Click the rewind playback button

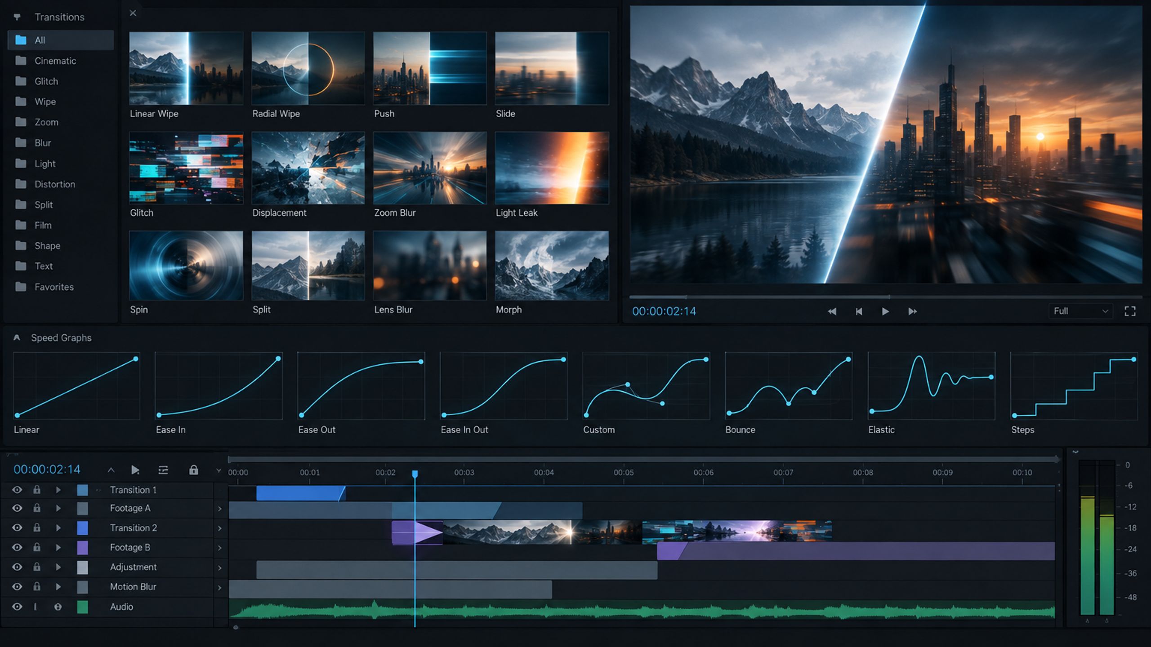click(x=832, y=311)
